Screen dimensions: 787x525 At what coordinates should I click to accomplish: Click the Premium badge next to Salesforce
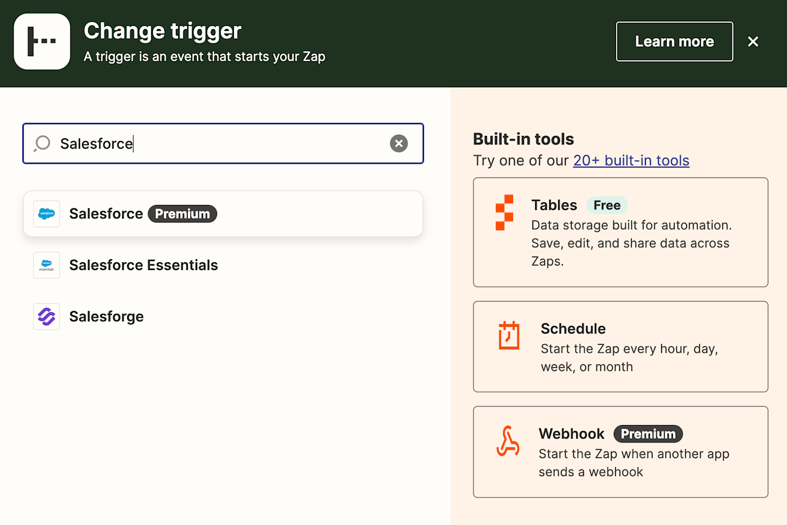pos(182,214)
